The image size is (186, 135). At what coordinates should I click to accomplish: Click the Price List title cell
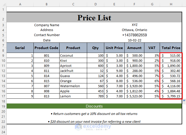pos(94,18)
